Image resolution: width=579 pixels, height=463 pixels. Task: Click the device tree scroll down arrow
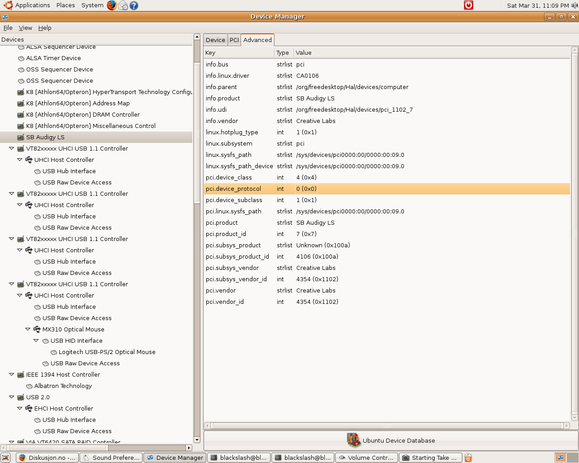[197, 439]
